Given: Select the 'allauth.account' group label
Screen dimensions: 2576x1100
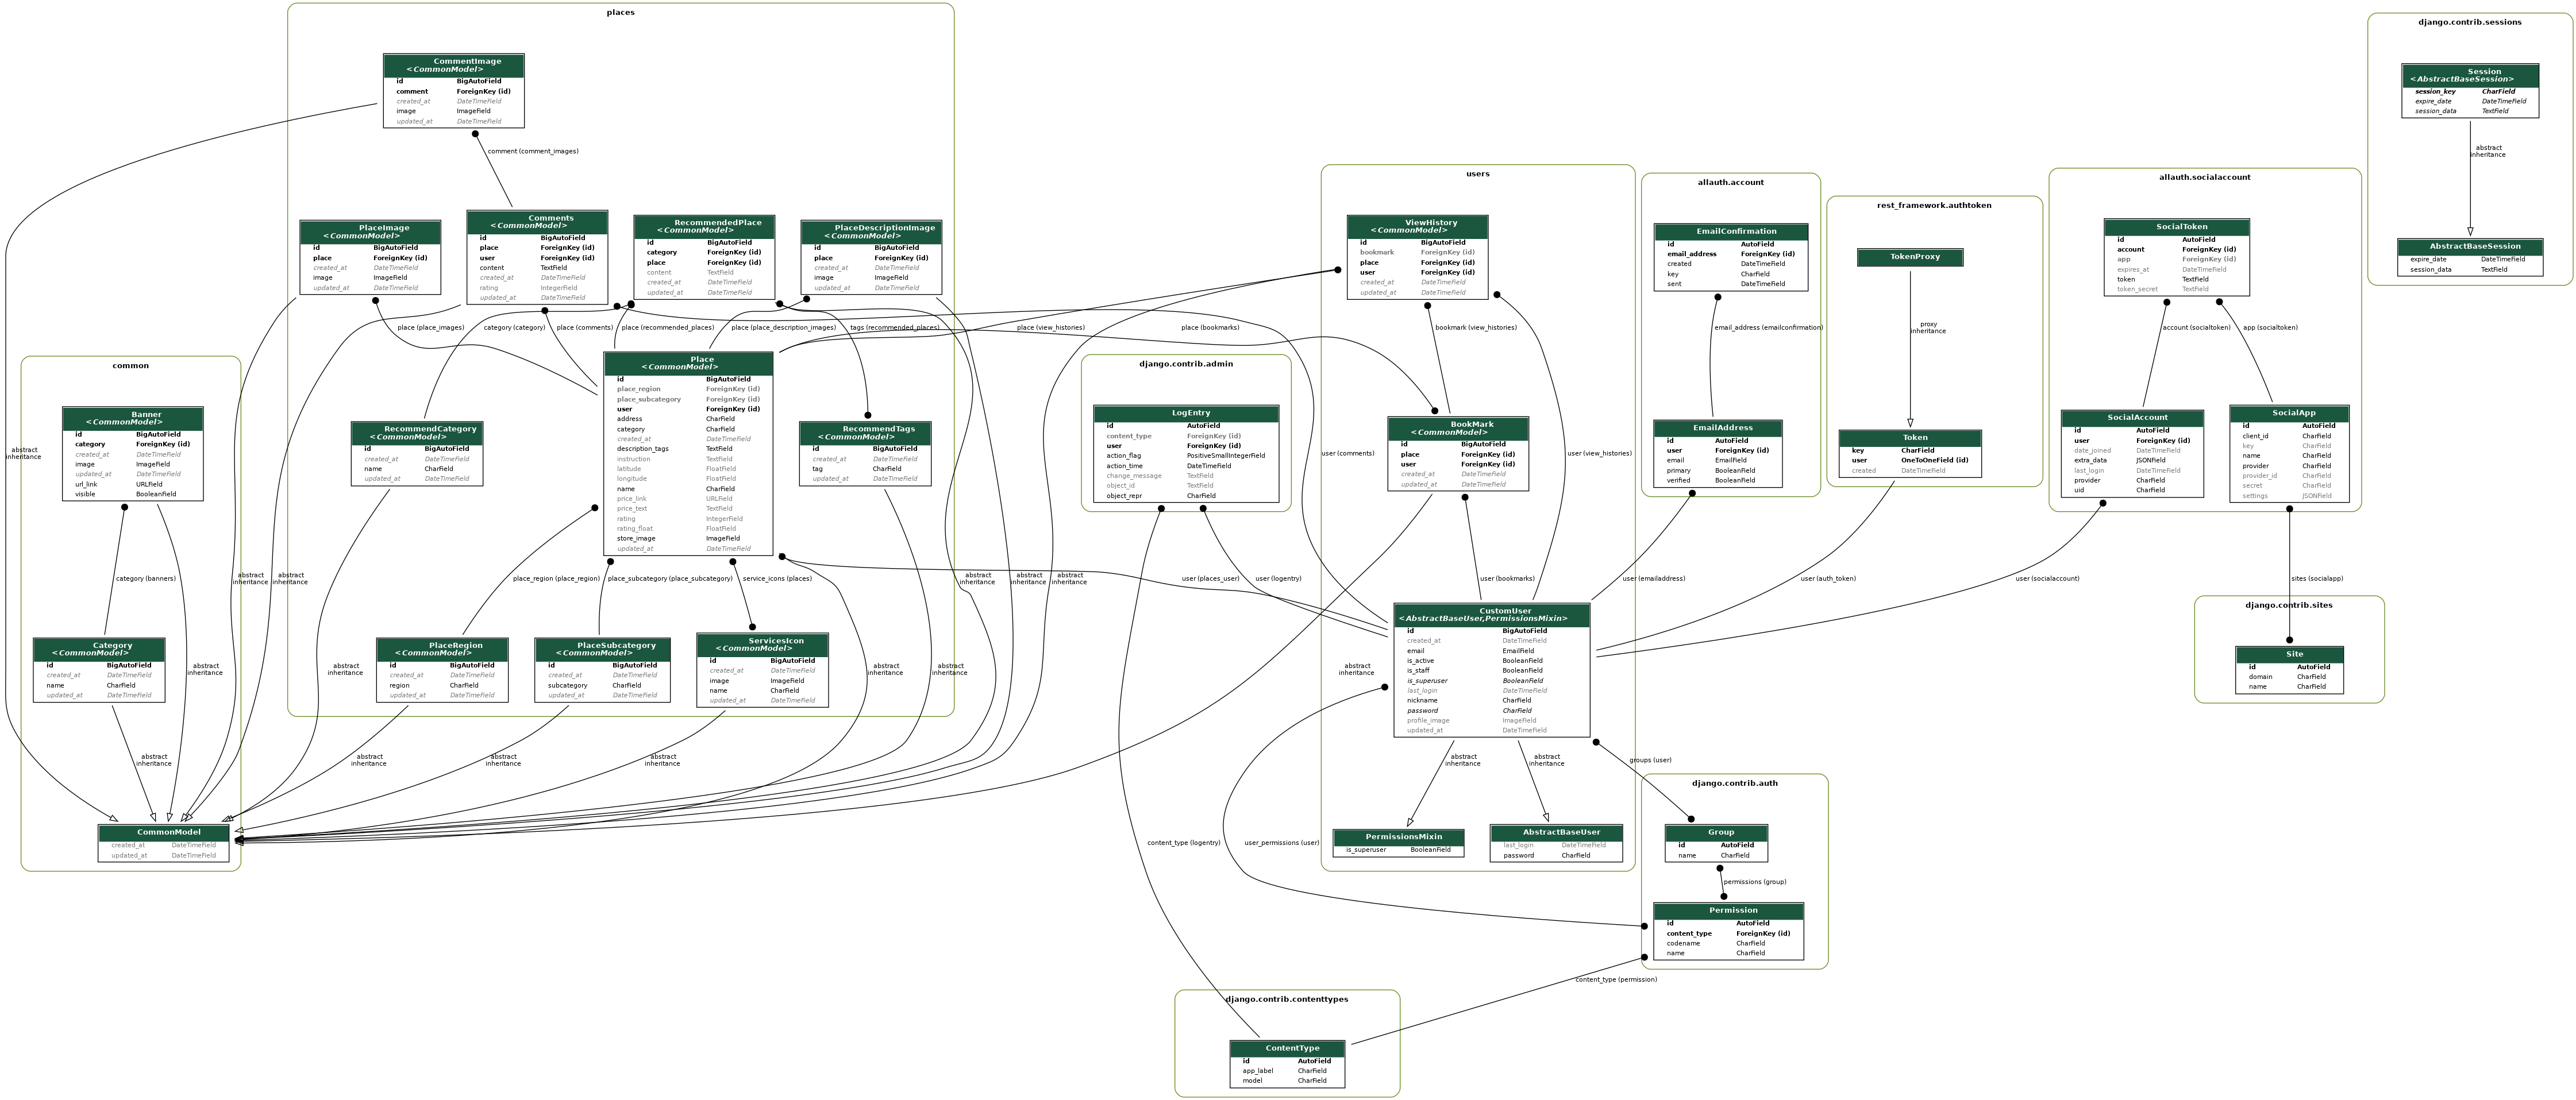Looking at the screenshot, I should click(1731, 182).
